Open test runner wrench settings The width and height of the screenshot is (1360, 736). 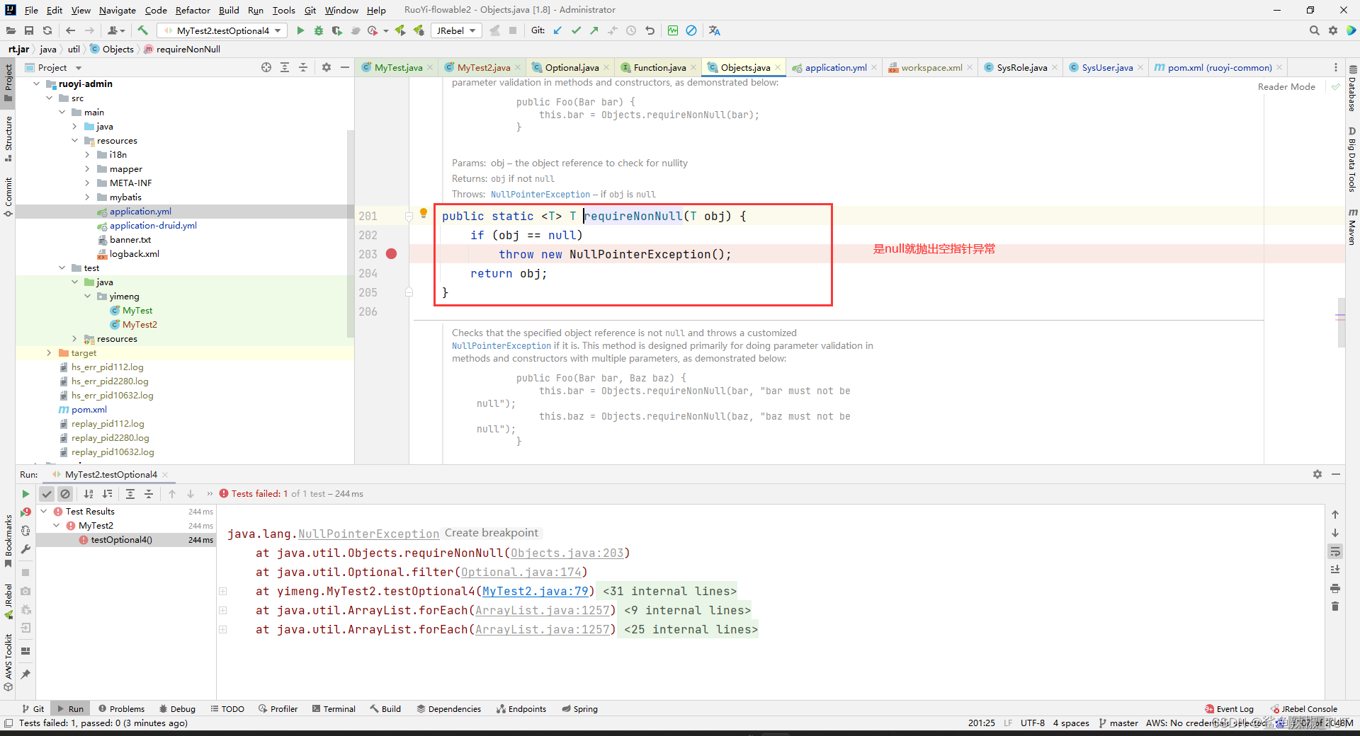coord(25,549)
